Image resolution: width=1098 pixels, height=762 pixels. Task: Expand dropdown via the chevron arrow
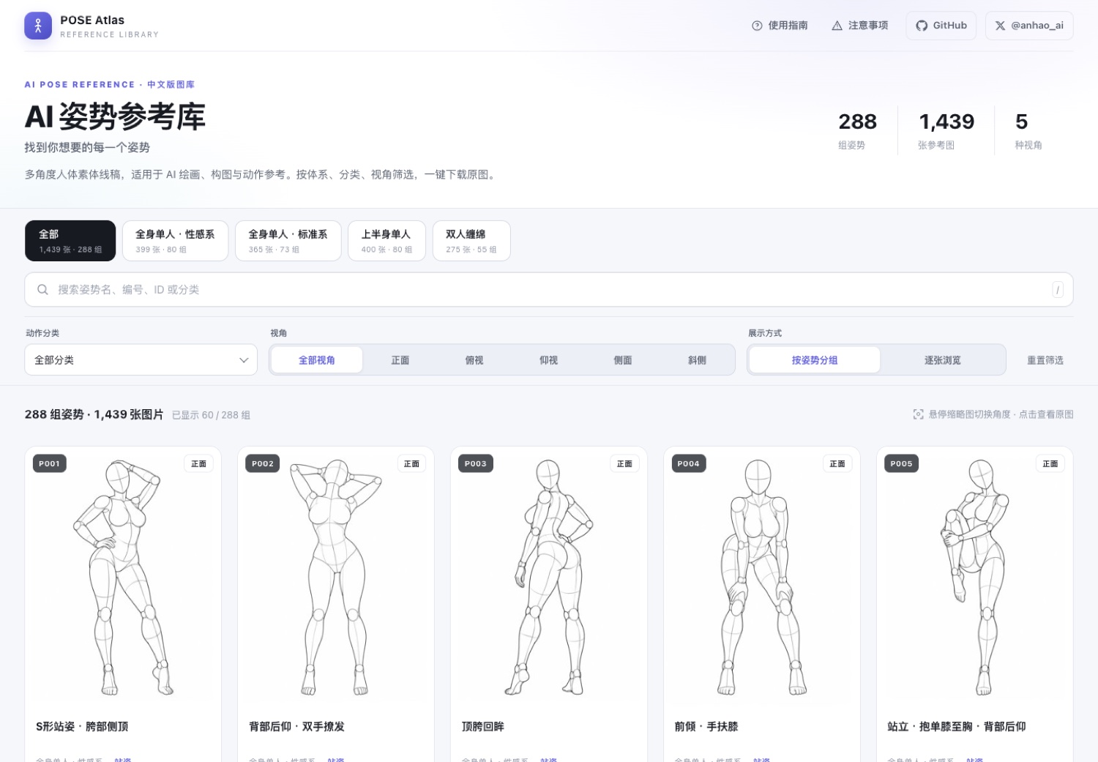coord(244,360)
